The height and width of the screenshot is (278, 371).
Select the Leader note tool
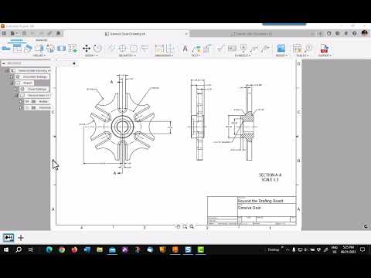pyautogui.click(x=196, y=48)
